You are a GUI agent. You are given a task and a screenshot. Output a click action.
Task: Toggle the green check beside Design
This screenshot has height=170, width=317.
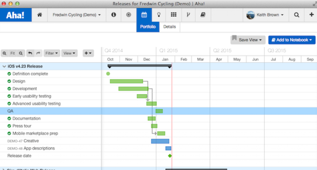(x=9, y=81)
